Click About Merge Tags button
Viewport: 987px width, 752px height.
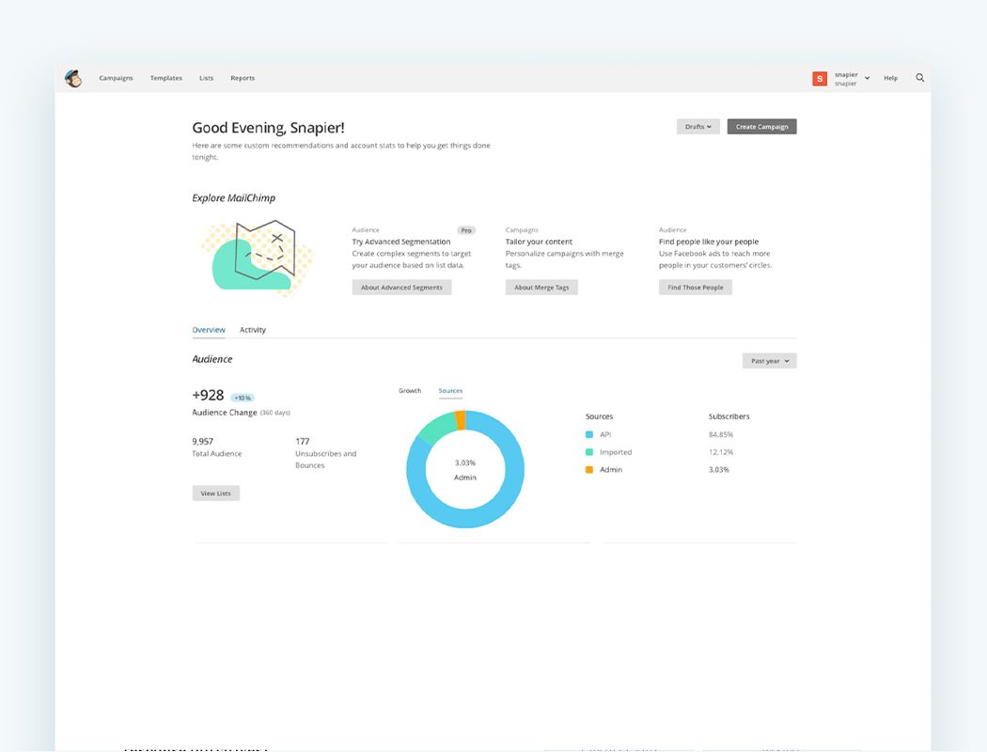coord(541,288)
